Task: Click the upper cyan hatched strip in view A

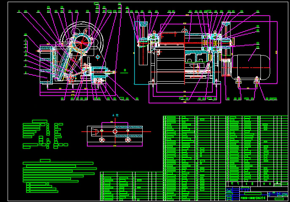Action: [x=129, y=127]
